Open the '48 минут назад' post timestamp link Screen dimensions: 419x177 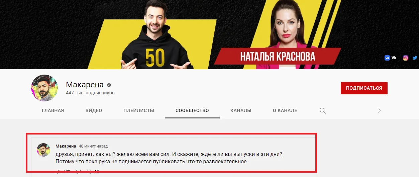click(93, 146)
